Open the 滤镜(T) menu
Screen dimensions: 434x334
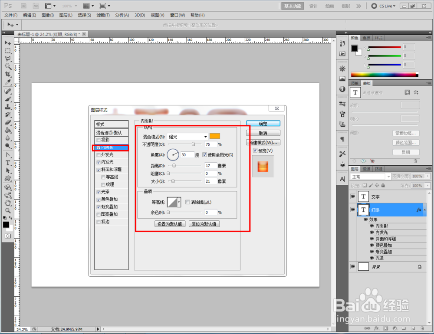pyautogui.click(x=103, y=15)
